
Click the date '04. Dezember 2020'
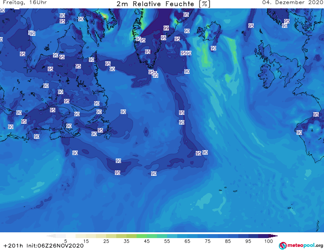[x=293, y=3]
